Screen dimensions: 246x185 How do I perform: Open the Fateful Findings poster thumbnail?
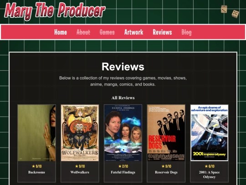pos(123,133)
